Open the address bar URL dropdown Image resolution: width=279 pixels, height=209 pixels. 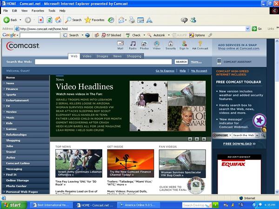(x=247, y=29)
